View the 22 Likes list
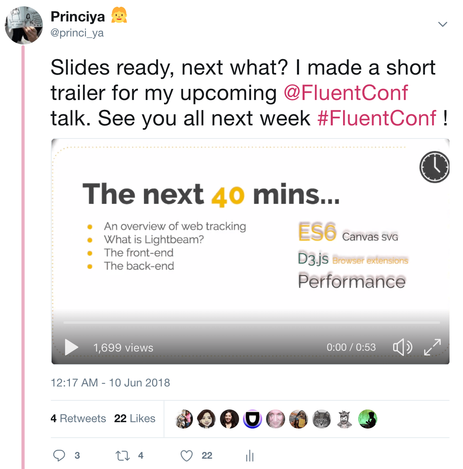 coord(135,418)
